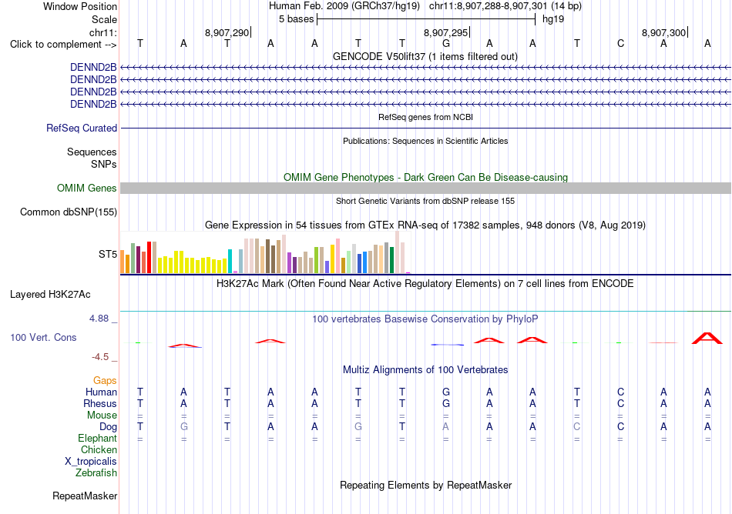Viewport: 732px width, 514px height.
Task: Select the Zebrafish alignment row label
Action: 96,473
